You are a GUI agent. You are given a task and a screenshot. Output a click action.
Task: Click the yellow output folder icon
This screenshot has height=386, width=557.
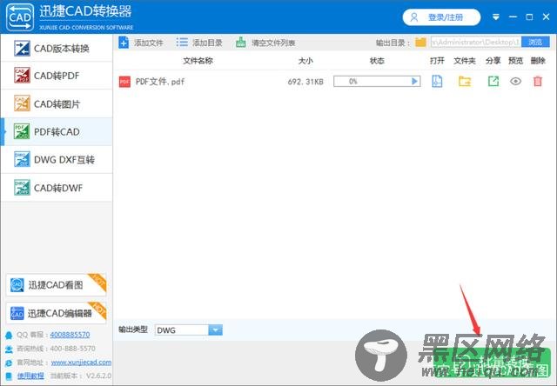click(x=420, y=43)
